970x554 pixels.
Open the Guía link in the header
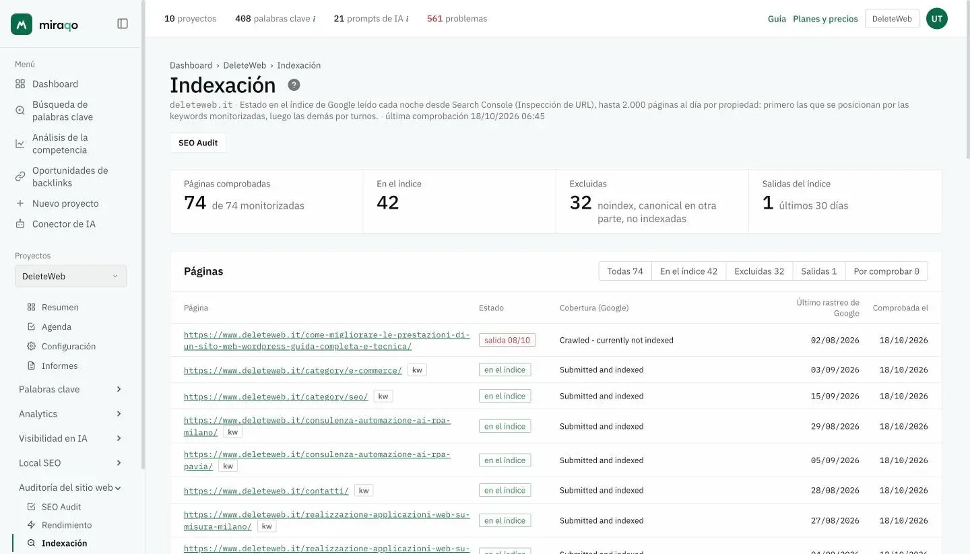[777, 19]
